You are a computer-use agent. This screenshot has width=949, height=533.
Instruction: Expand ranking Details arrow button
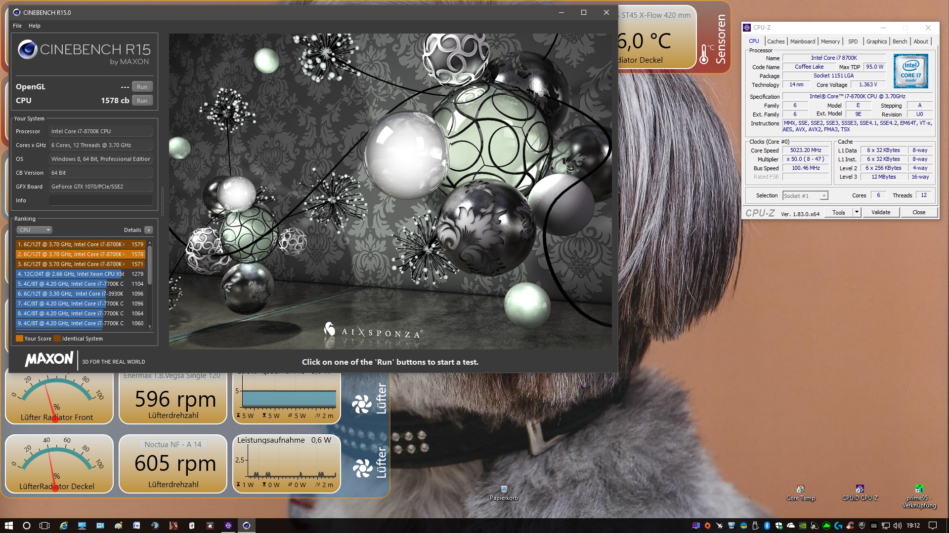click(x=148, y=230)
